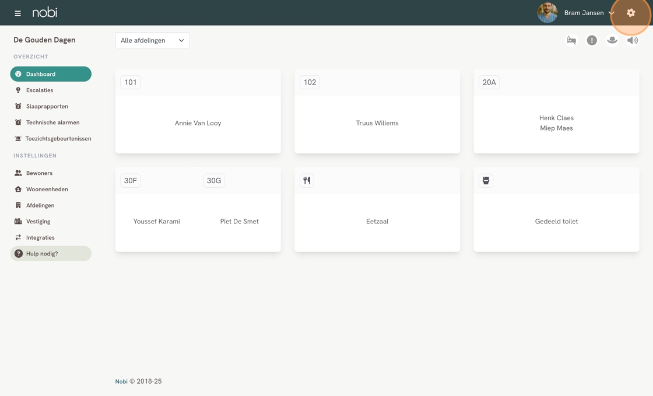Screen dimensions: 653x396
Task: Expand the Alle afdelingen dropdown
Action: (x=152, y=40)
